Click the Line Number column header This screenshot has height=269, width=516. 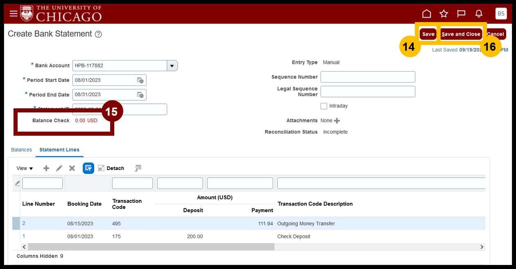coord(38,204)
